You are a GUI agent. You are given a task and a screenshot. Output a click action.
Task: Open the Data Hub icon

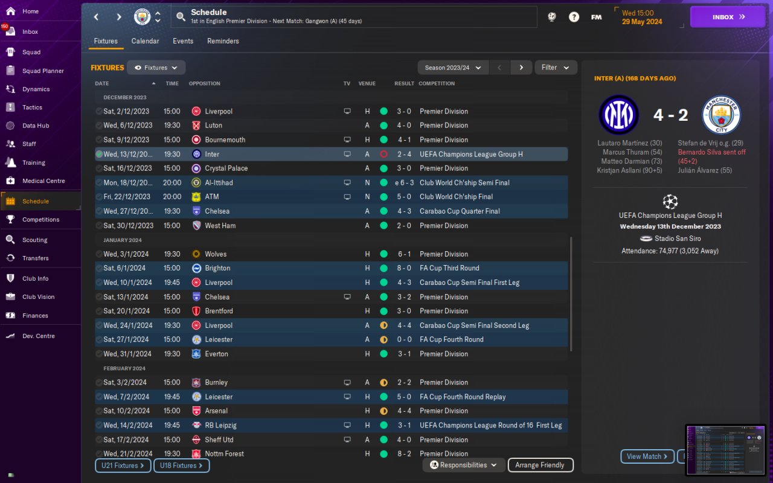tap(10, 126)
